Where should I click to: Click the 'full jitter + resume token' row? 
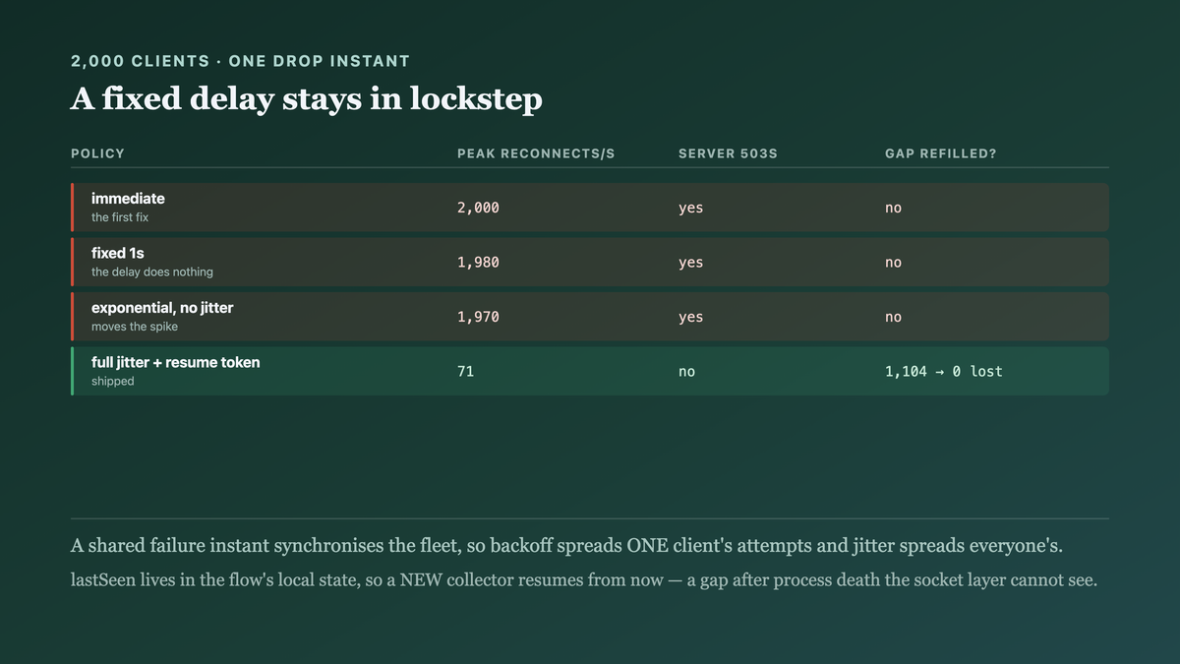tap(590, 371)
